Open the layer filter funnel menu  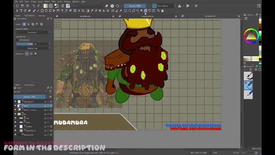pyautogui.click(x=50, y=92)
